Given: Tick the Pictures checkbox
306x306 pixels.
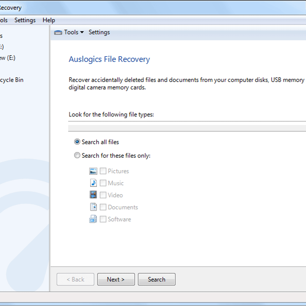Looking at the screenshot, I should [103, 171].
